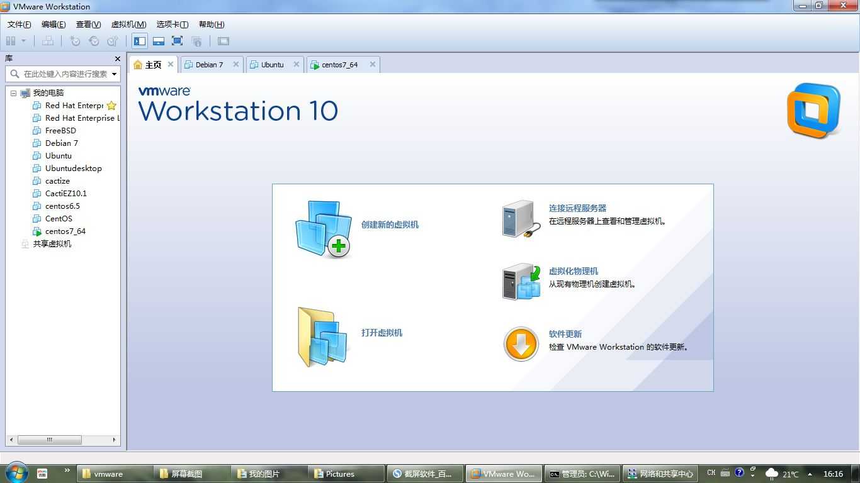Viewport: 860px width, 483px height.
Task: Click the console view toolbar icon
Action: [x=223, y=41]
